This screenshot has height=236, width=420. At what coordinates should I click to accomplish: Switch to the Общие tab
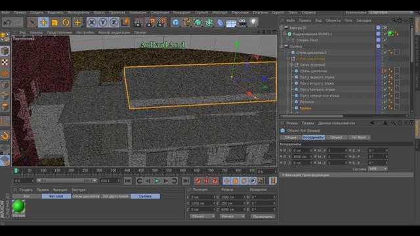click(x=290, y=137)
